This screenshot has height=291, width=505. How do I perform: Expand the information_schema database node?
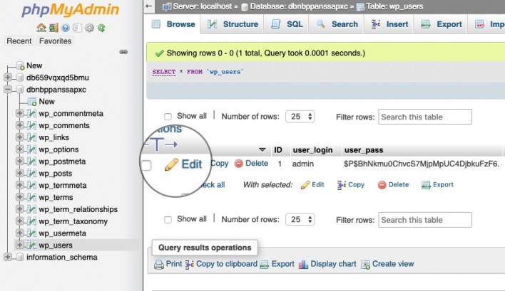point(8,257)
